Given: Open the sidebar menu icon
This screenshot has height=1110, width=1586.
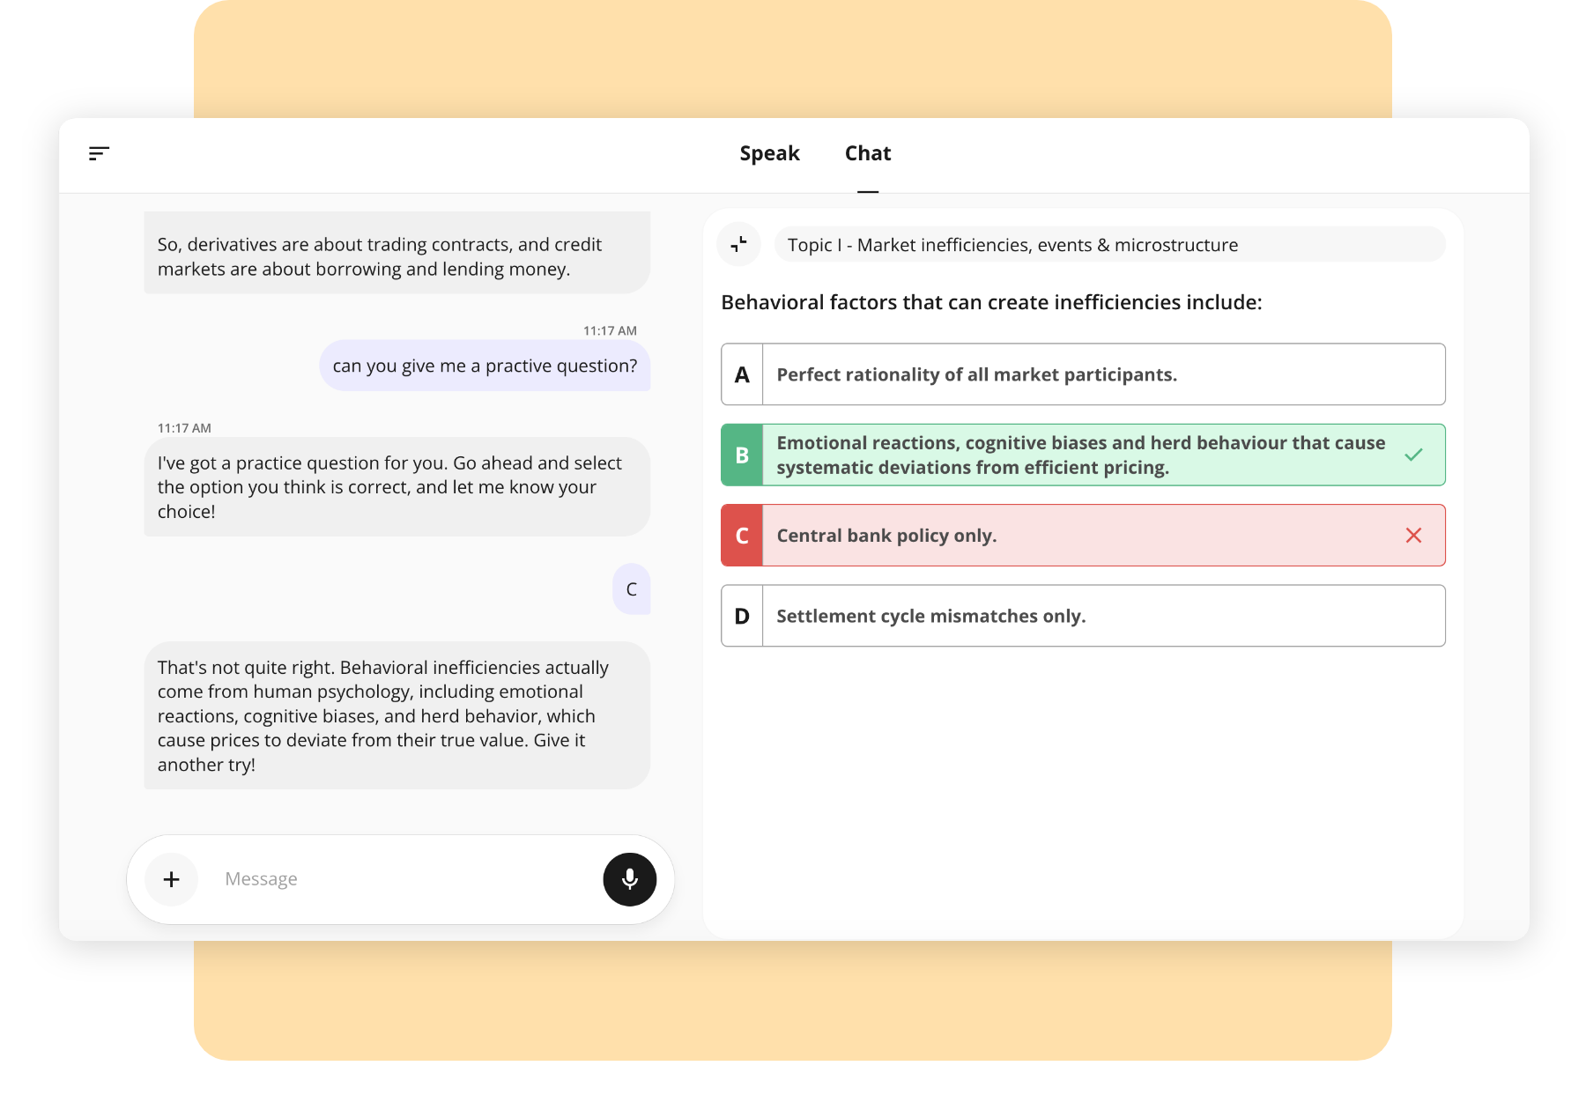Looking at the screenshot, I should point(99,153).
